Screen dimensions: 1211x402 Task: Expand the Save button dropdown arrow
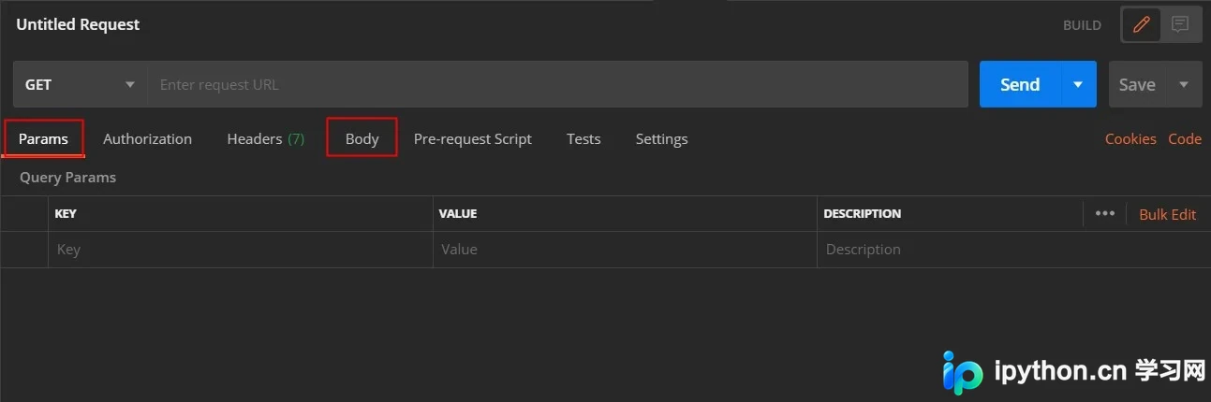tap(1184, 84)
